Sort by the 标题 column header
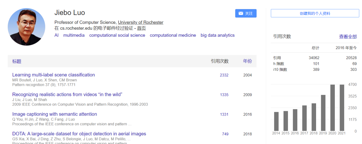362x144 pixels. point(17,61)
